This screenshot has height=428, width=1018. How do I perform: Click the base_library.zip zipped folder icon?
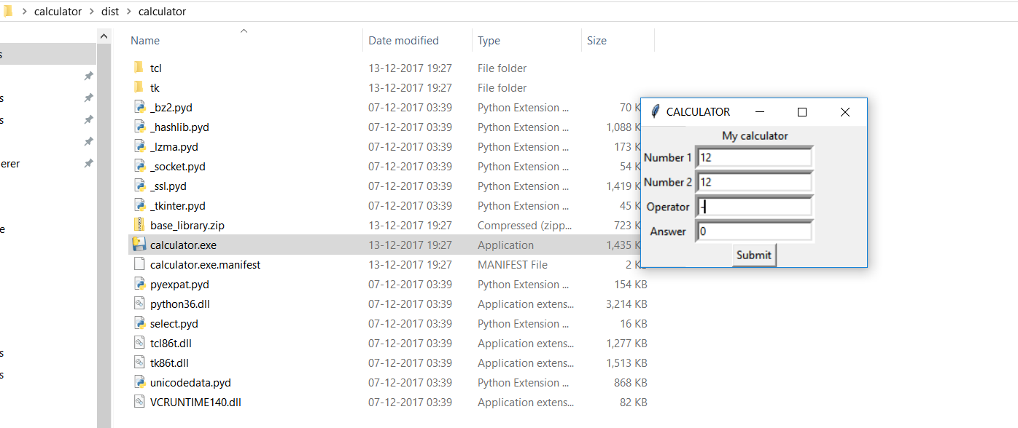(139, 225)
